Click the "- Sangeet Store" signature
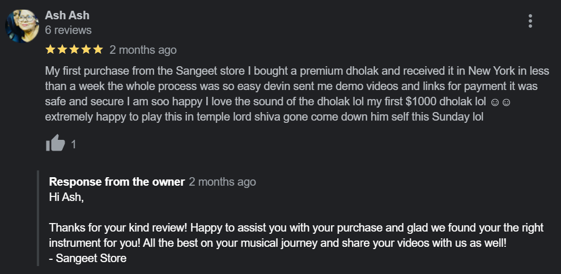 point(88,258)
